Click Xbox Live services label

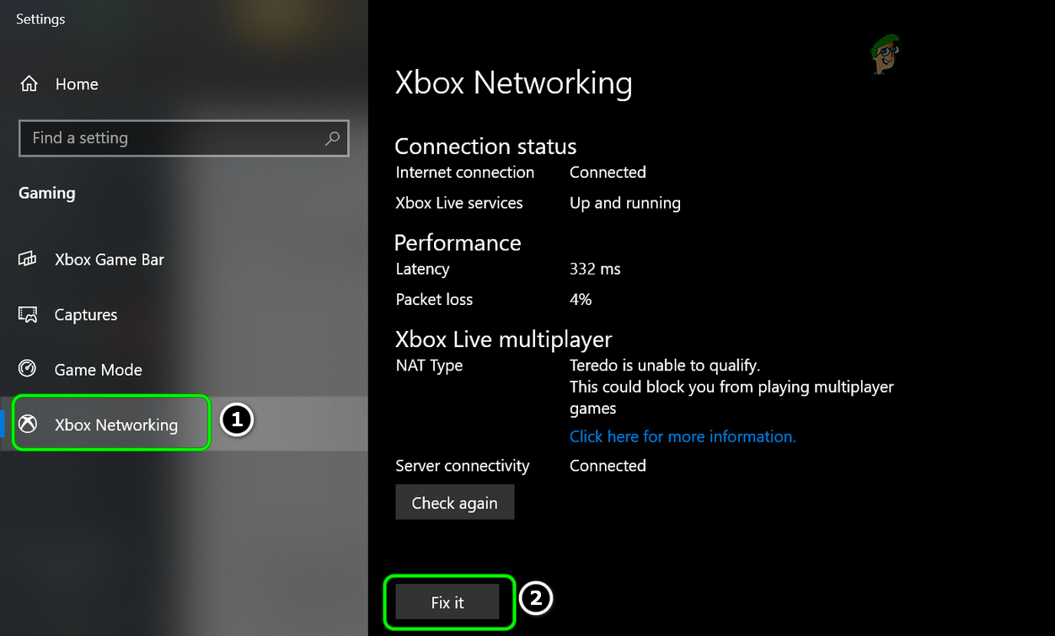[x=459, y=203]
